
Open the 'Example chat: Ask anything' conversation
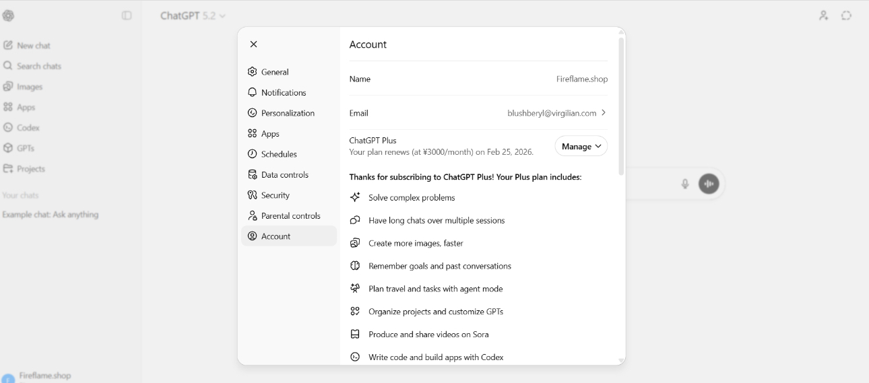51,215
